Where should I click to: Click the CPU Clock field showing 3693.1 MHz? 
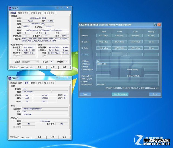(127, 64)
